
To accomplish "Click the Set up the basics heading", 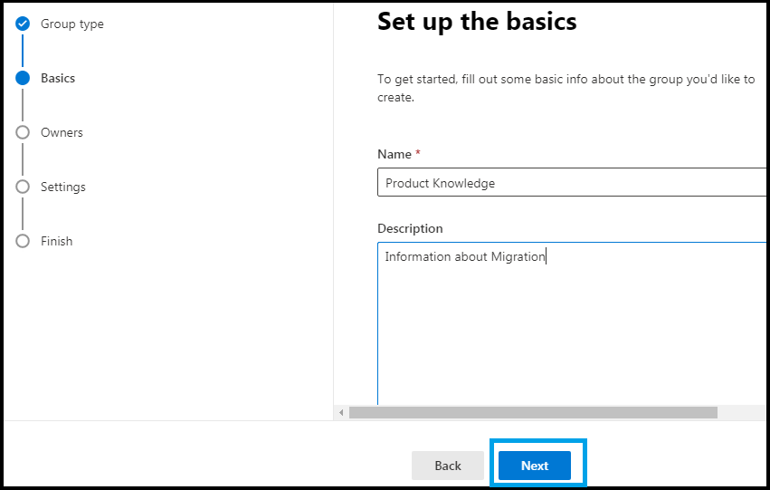I will (x=477, y=22).
